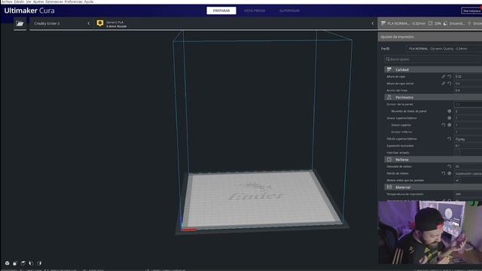482x271 pixels.
Task: Click the Ancho de línea value field
Action: (x=468, y=90)
